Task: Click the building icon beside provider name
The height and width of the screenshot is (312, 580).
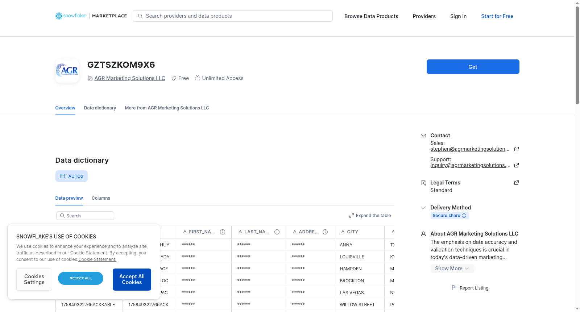Action: click(90, 78)
